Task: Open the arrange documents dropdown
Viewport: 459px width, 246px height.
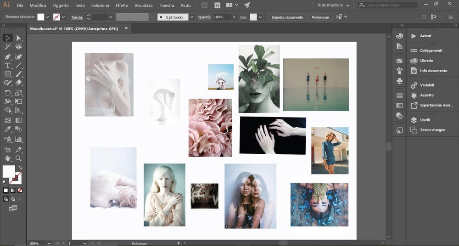Action: (232, 5)
